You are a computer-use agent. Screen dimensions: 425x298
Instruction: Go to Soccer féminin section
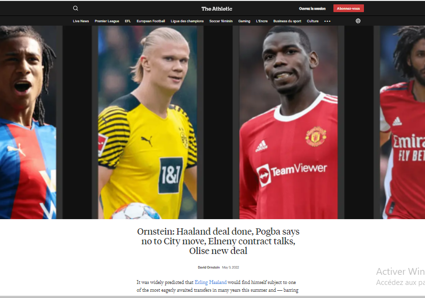221,21
